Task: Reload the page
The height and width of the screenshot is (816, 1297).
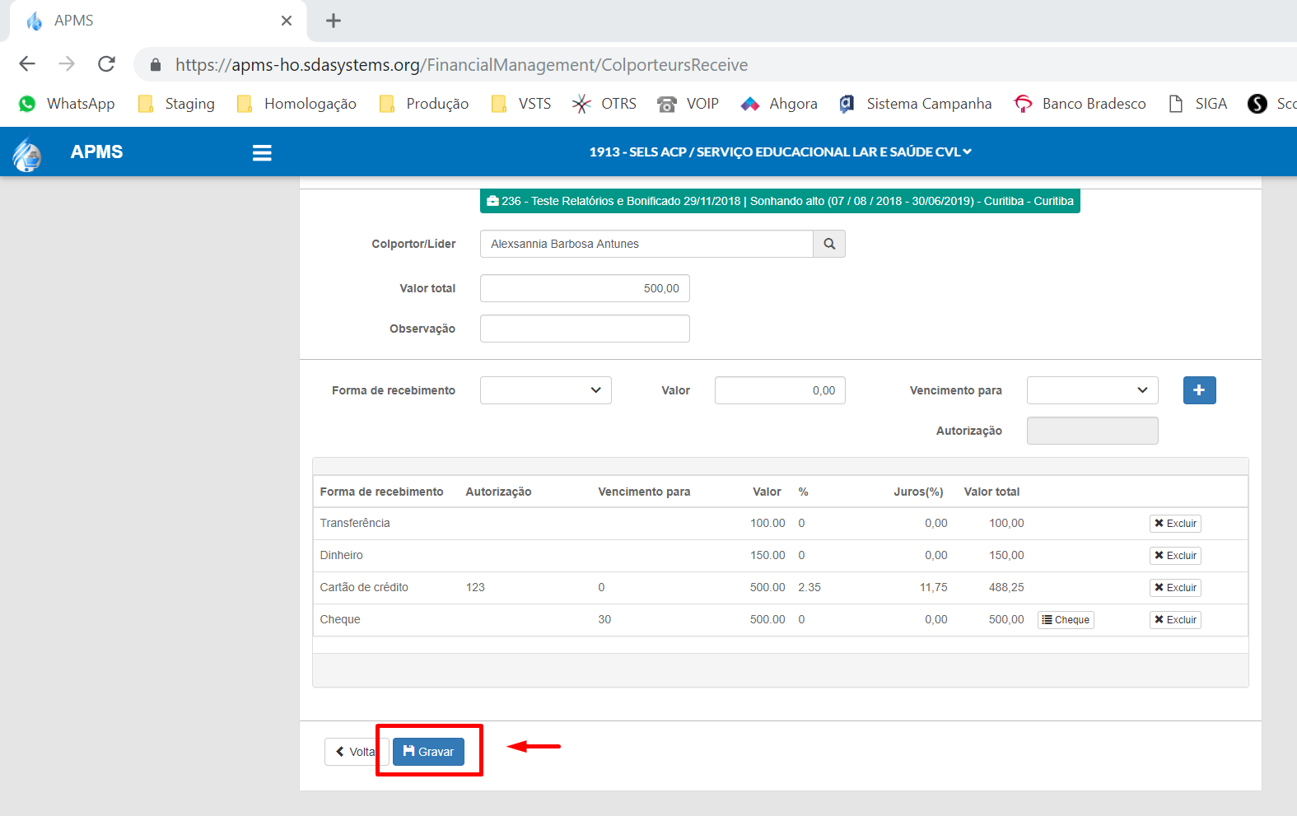Action: pyautogui.click(x=106, y=63)
